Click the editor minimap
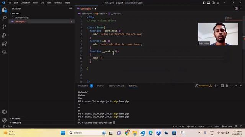The width and height of the screenshot is (245, 137). [233, 18]
